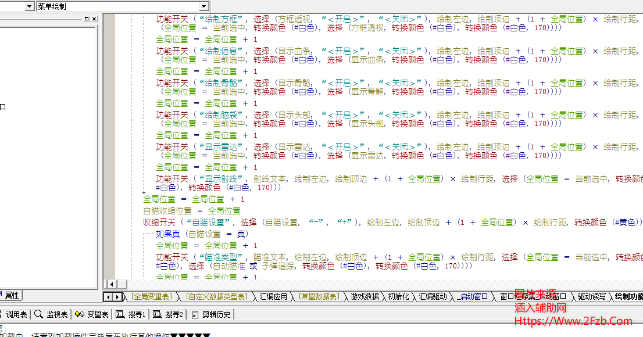Open the 监视表 watch table panel
The image size is (643, 337).
tap(51, 314)
